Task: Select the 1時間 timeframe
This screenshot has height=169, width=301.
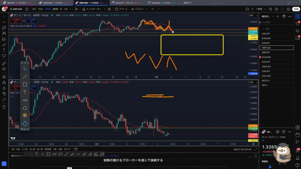Action: (48, 9)
